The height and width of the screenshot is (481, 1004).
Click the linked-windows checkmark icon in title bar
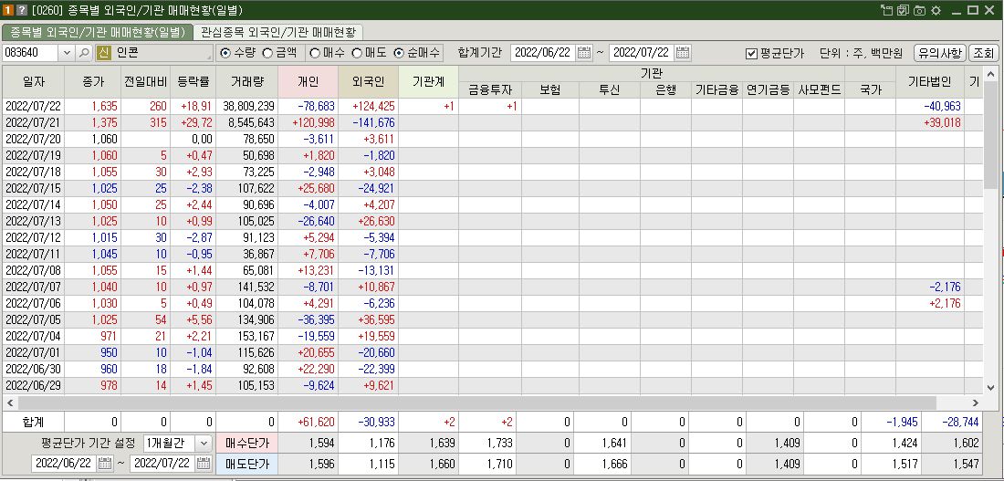coord(903,10)
